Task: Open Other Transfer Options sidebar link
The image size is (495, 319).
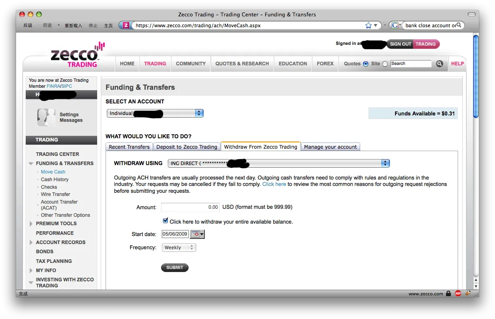Action: [x=65, y=215]
